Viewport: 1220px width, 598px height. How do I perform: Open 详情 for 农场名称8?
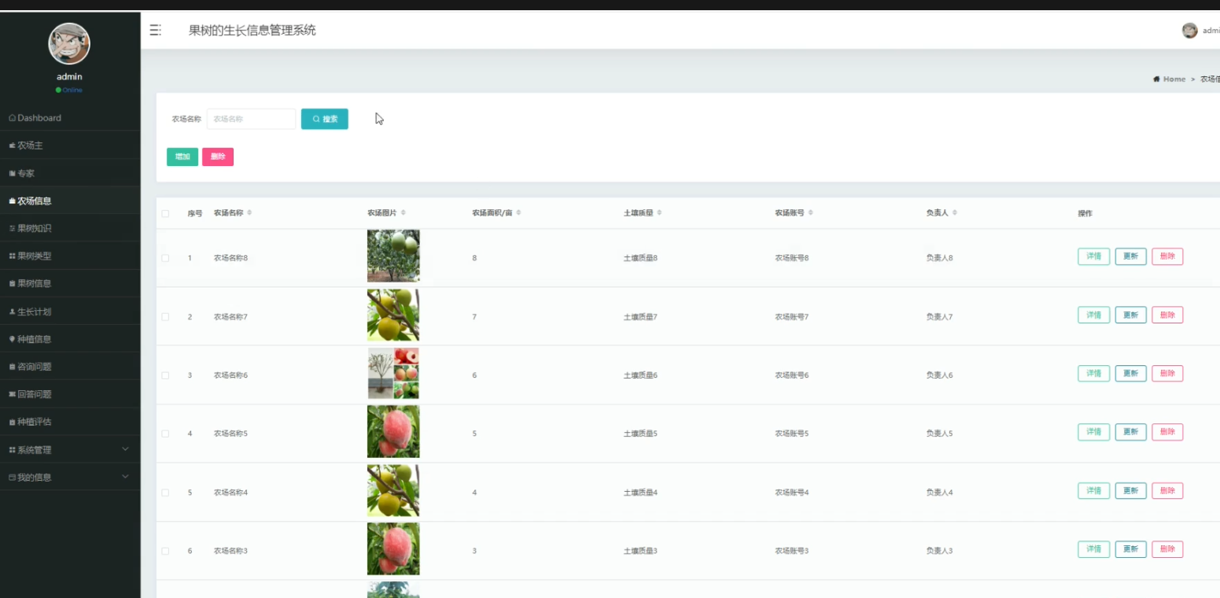pyautogui.click(x=1093, y=257)
